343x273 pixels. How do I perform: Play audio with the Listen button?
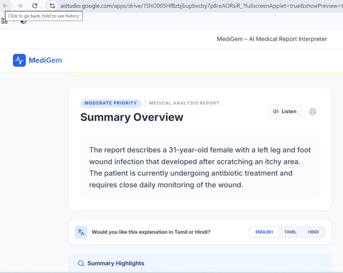(x=285, y=111)
